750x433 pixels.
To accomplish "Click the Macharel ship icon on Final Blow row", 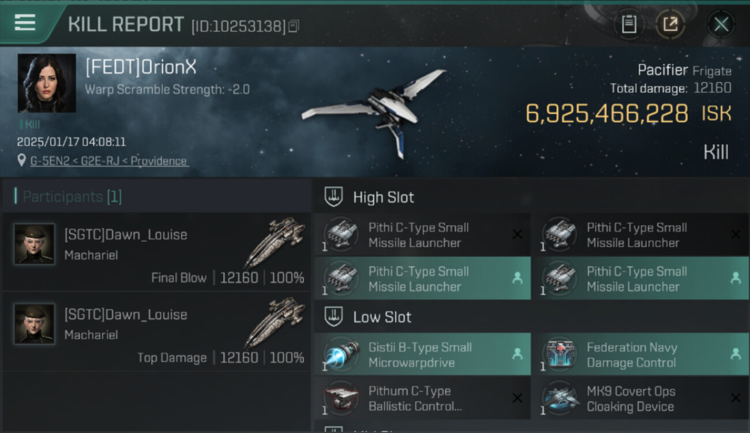I will (275, 242).
